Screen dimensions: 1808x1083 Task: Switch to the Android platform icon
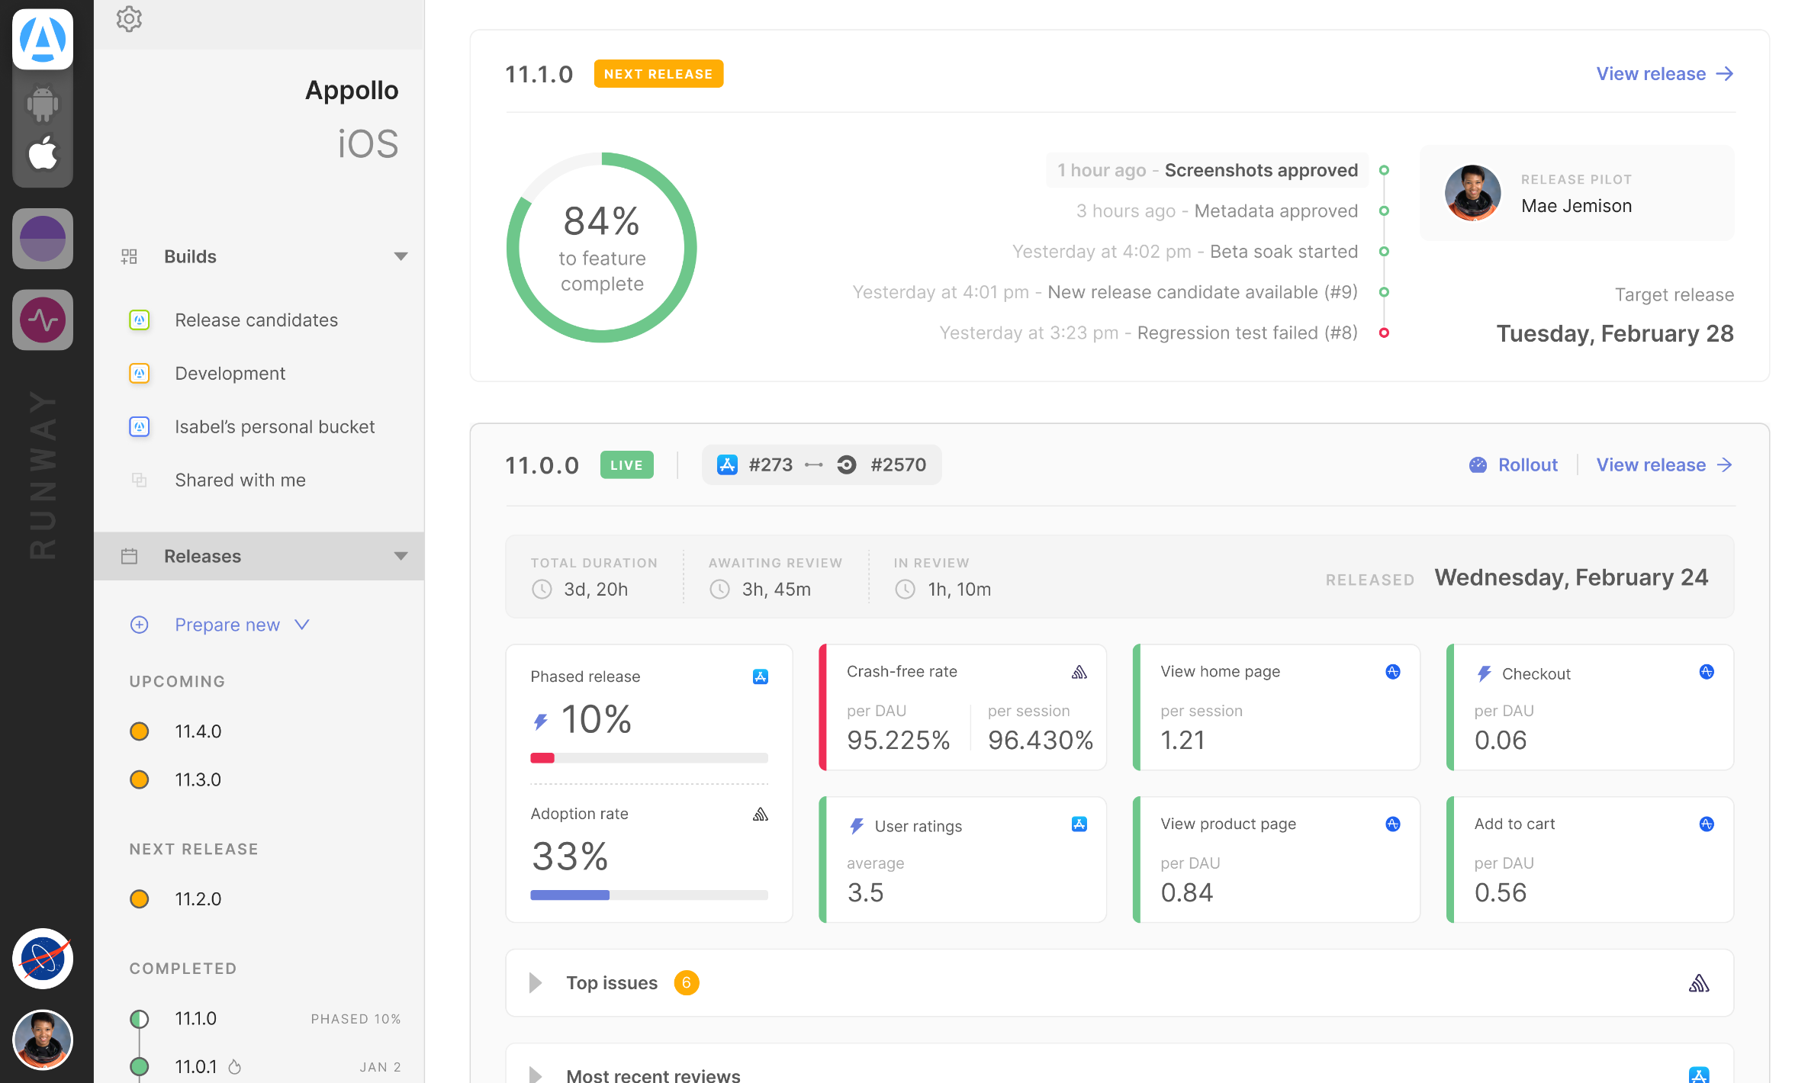pyautogui.click(x=43, y=103)
